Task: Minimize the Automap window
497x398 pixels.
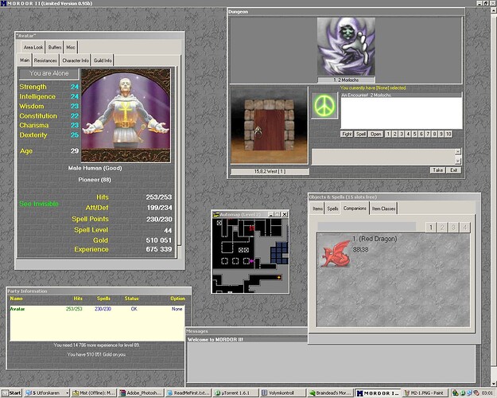Action: (270, 214)
